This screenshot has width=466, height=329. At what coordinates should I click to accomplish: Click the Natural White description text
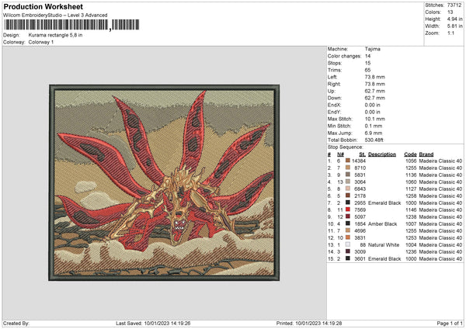pyautogui.click(x=384, y=245)
